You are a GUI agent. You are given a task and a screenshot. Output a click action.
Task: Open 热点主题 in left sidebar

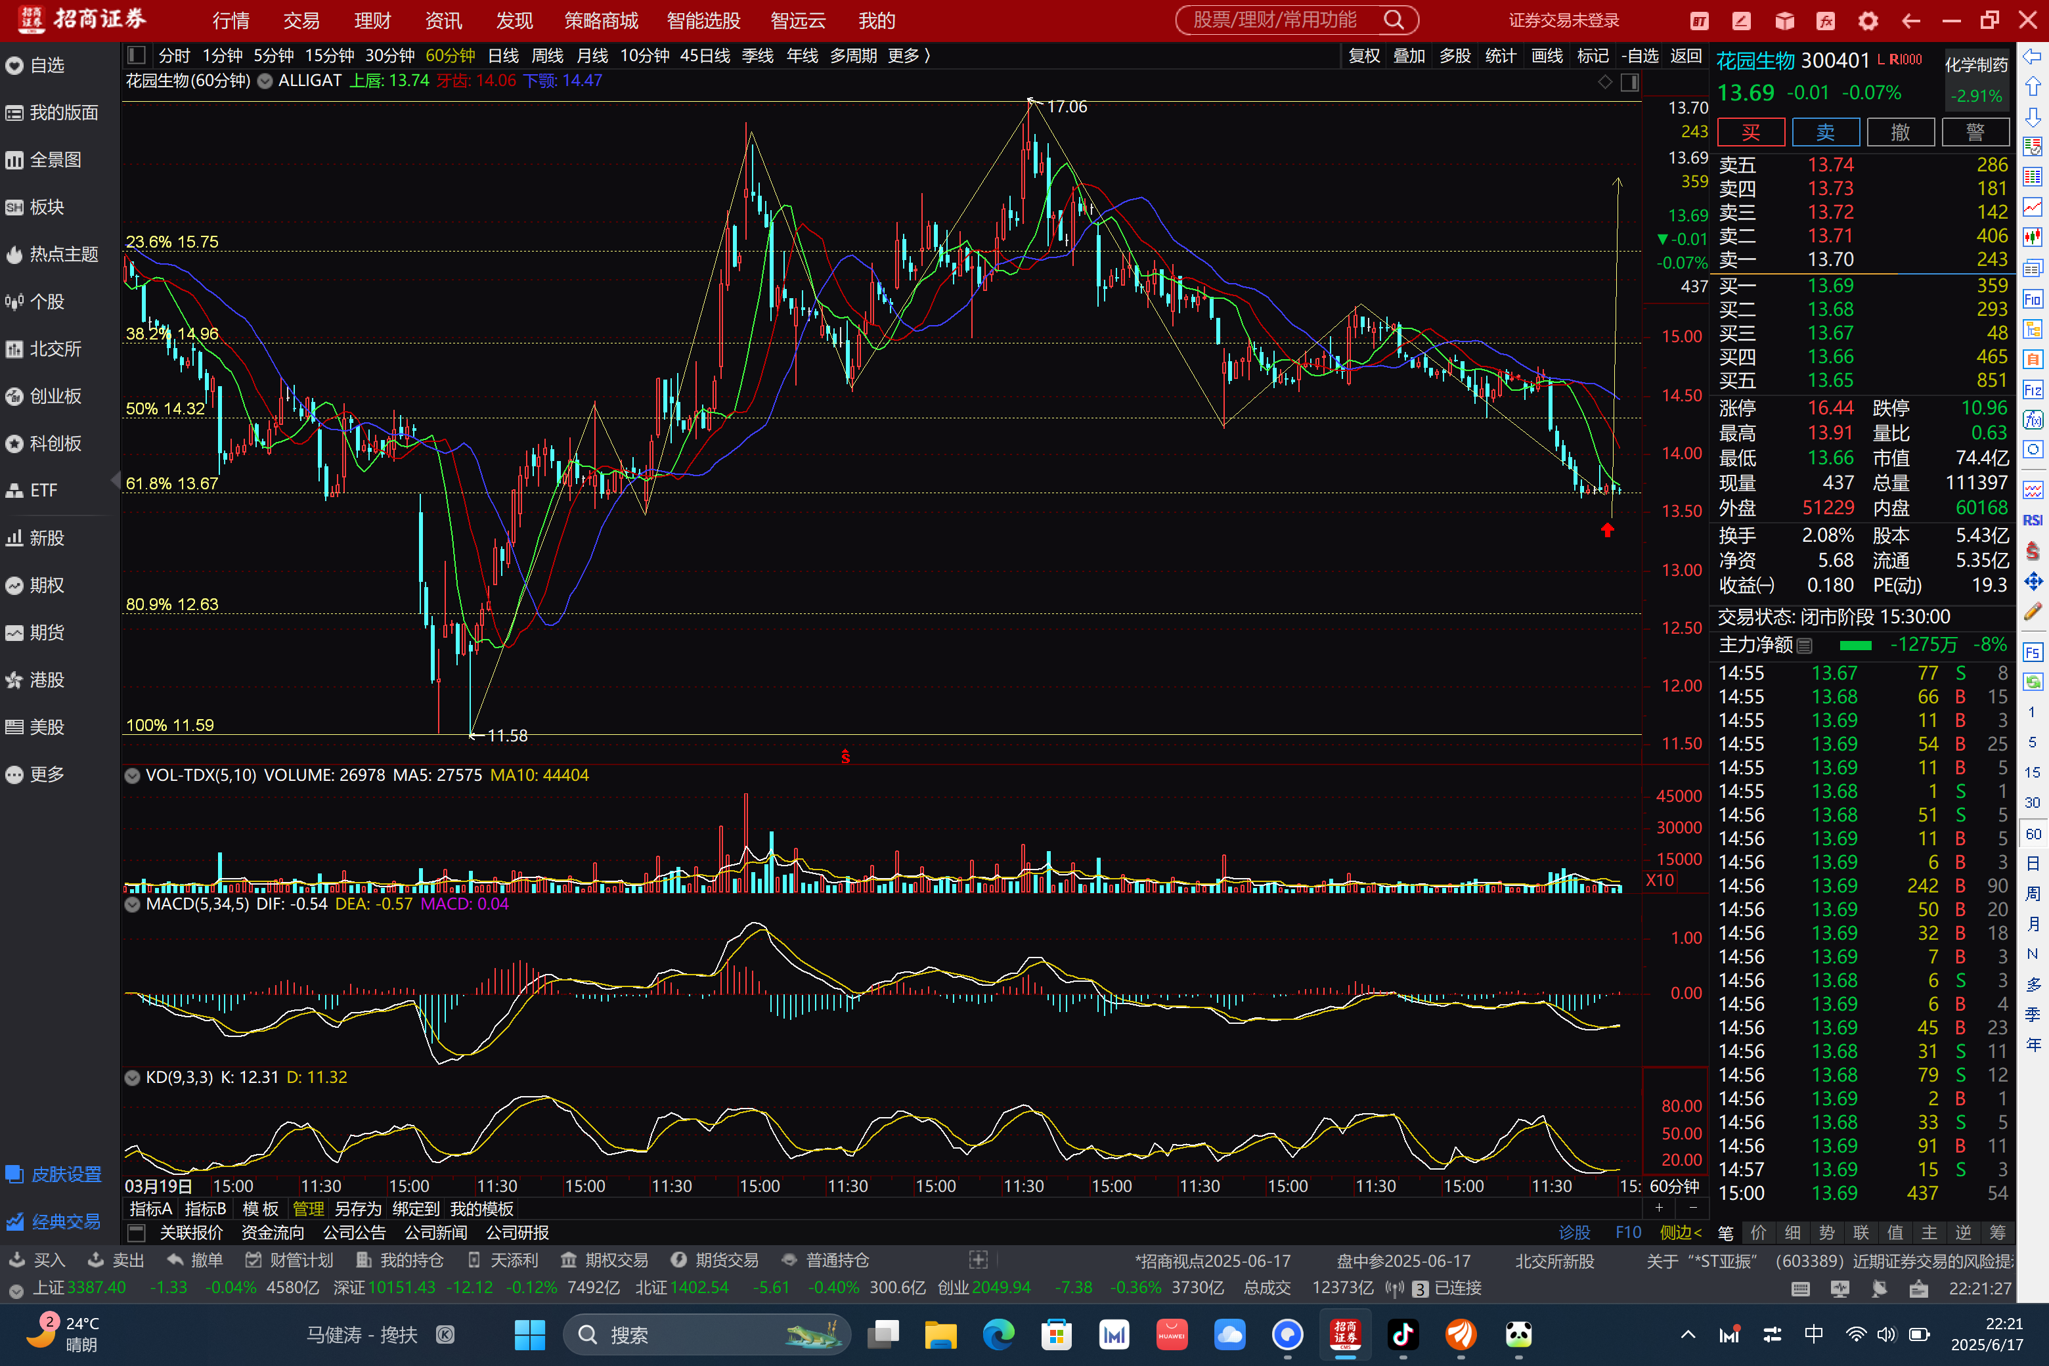(51, 254)
